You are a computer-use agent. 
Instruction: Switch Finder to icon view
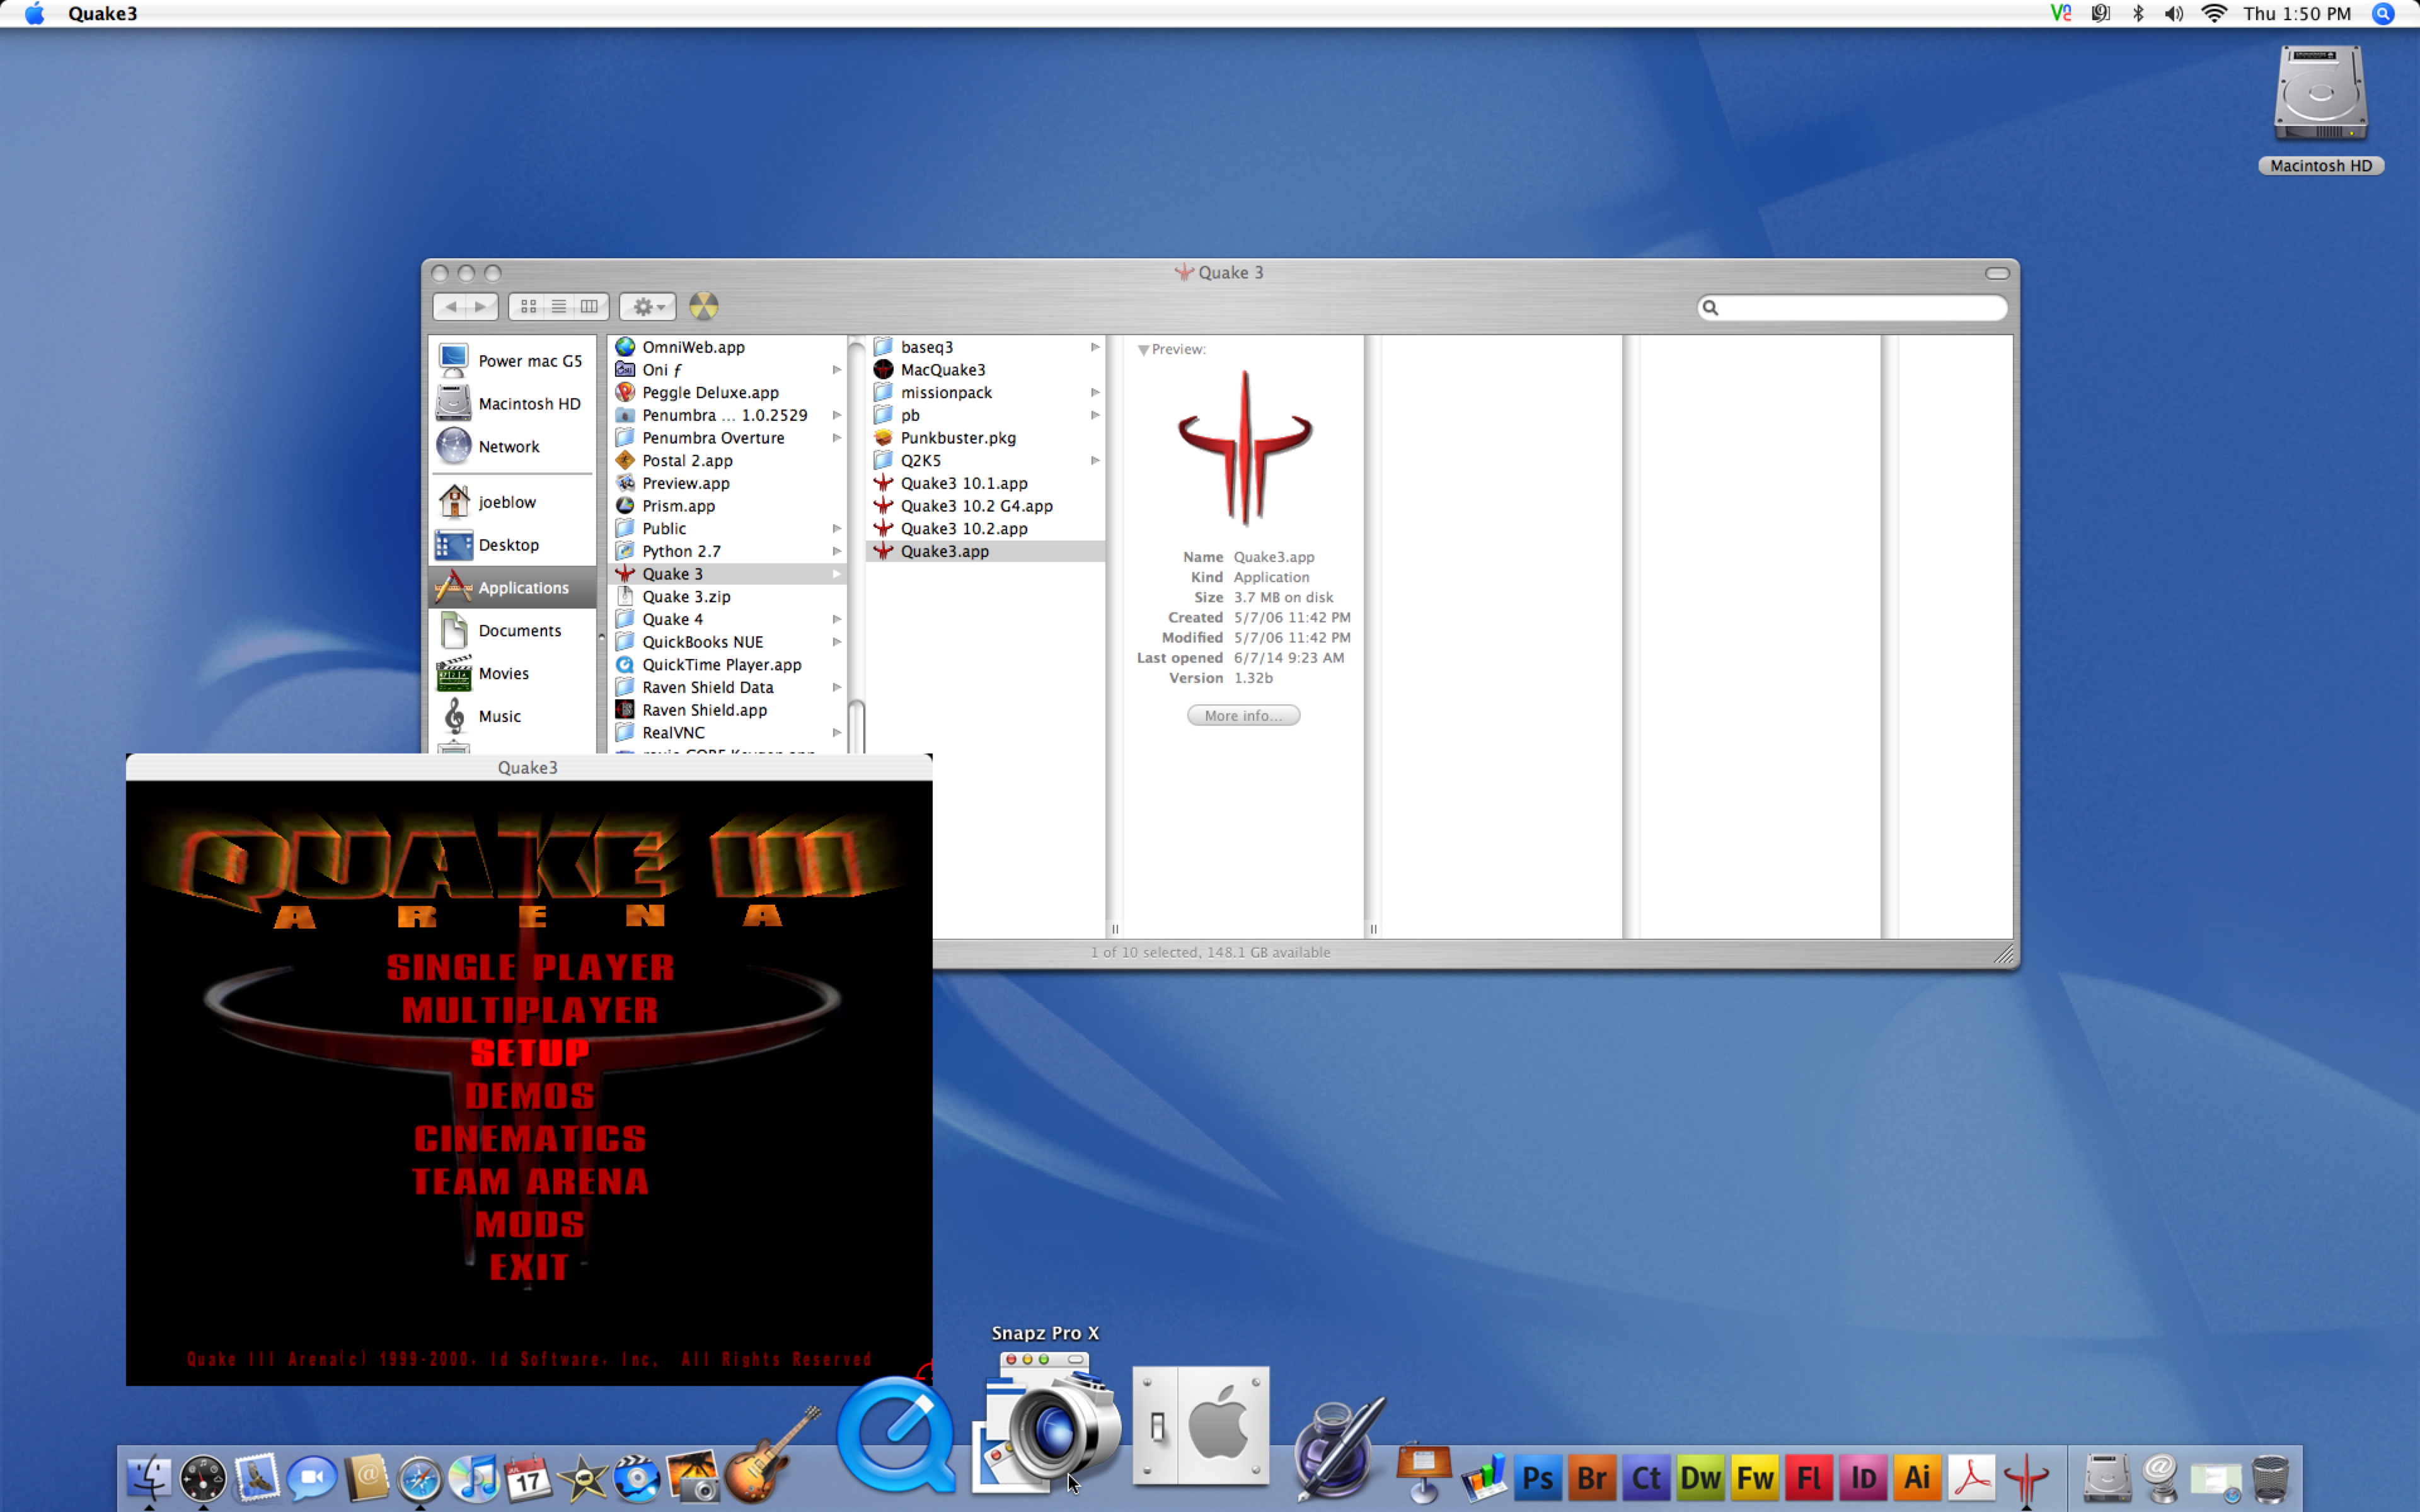coord(528,306)
